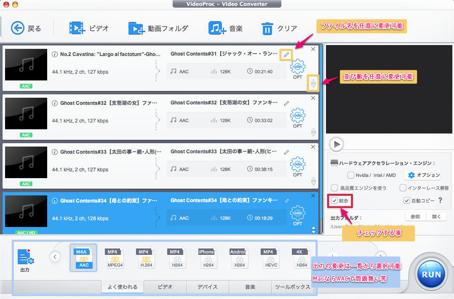Go back with the 戻る button

tap(26, 28)
